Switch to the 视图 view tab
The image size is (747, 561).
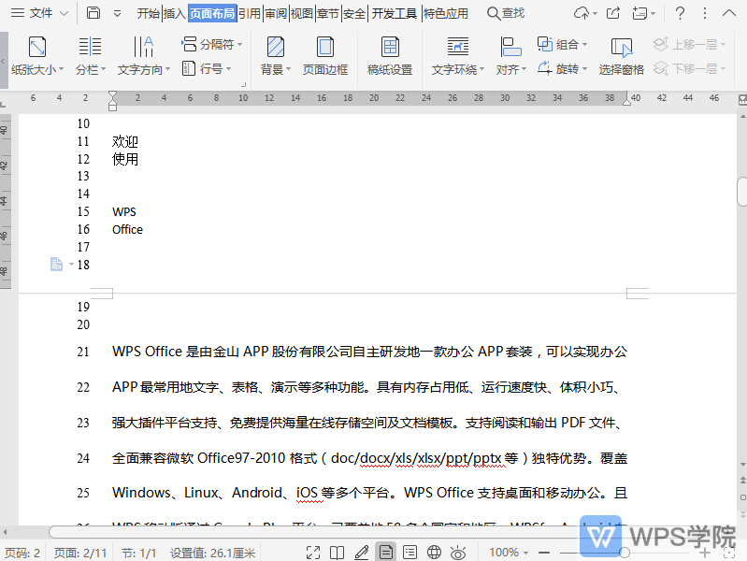(x=302, y=13)
